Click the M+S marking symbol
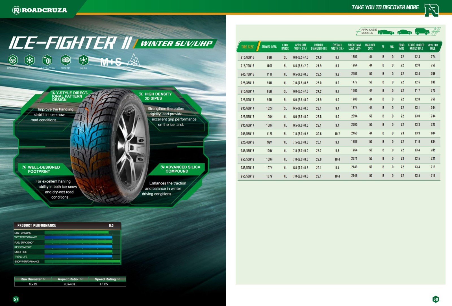The height and width of the screenshot is (306, 452). coord(111,62)
